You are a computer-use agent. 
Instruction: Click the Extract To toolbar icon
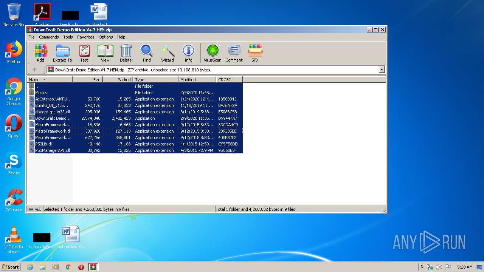pos(62,53)
